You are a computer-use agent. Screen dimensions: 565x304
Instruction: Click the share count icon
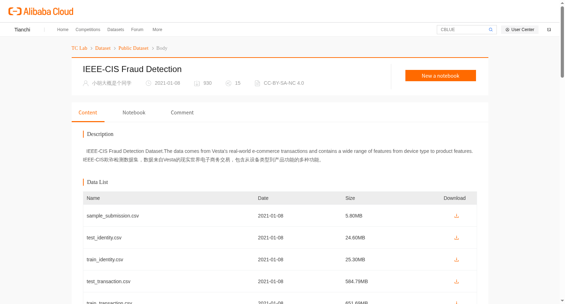tap(228, 83)
